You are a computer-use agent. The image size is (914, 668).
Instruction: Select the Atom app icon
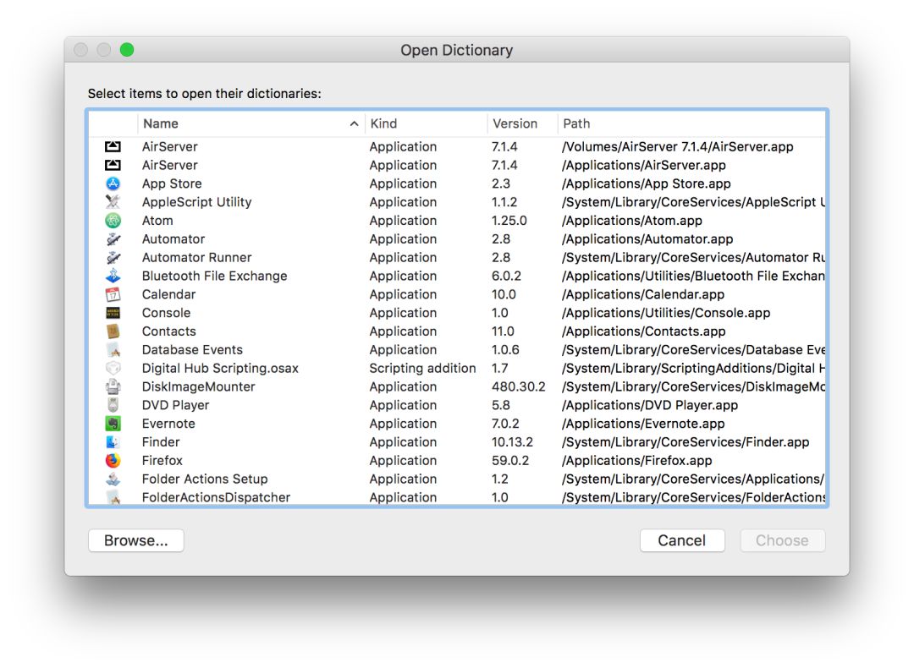113,221
